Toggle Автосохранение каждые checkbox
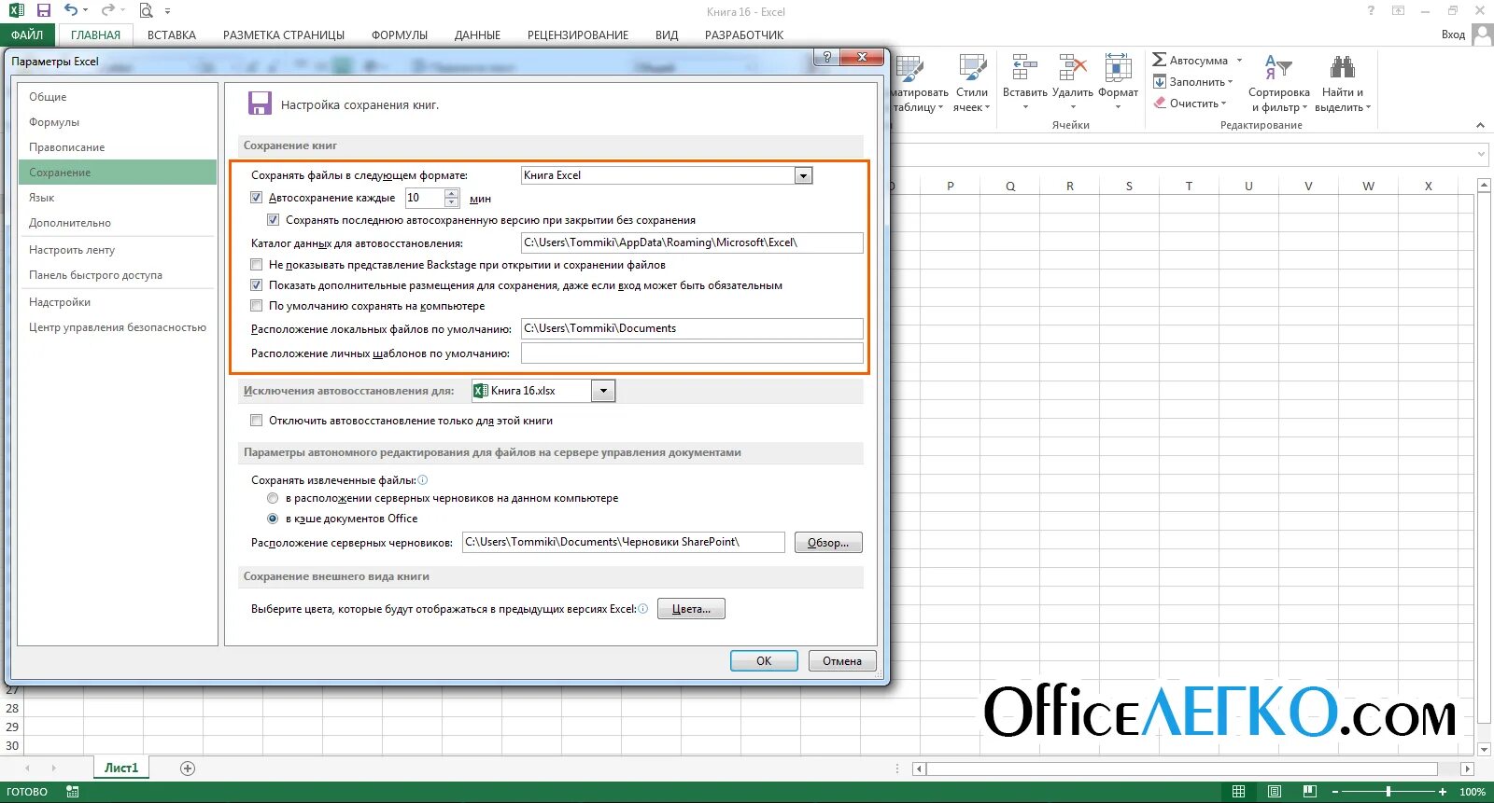 [257, 198]
